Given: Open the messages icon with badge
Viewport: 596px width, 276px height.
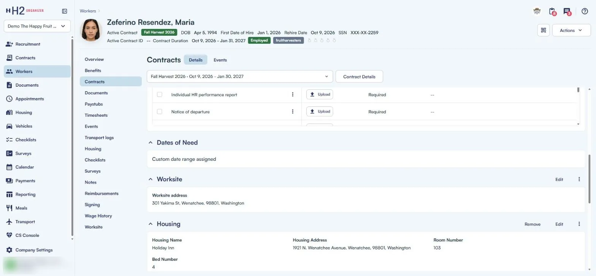Looking at the screenshot, I should click(x=567, y=11).
